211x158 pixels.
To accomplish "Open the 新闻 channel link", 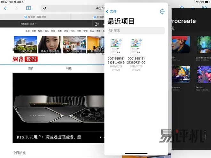I will coord(27,31).
